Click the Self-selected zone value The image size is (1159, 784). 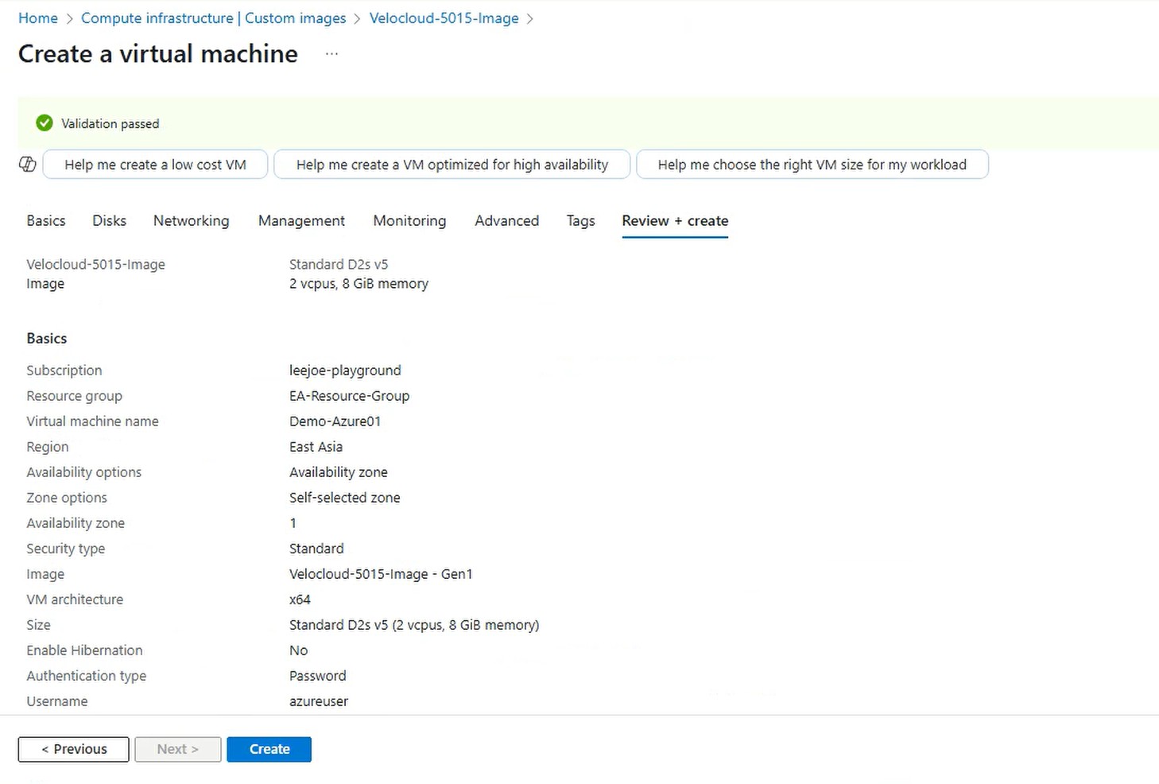[x=345, y=498]
